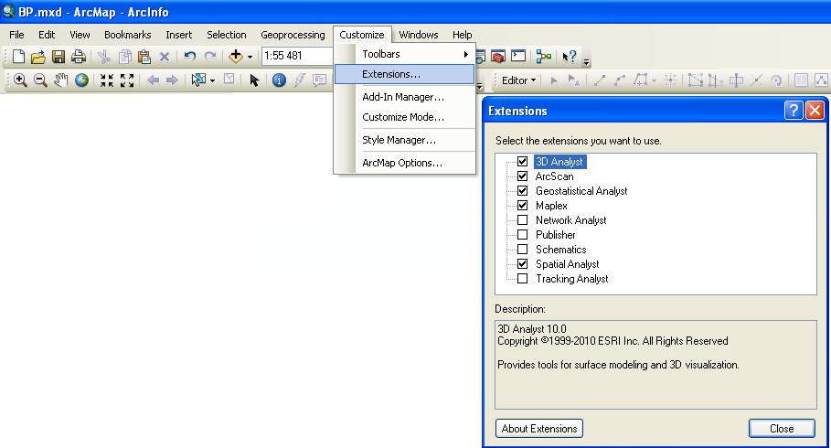831x448 pixels.
Task: Open the Add Data dropdown arrow
Action: click(x=250, y=56)
